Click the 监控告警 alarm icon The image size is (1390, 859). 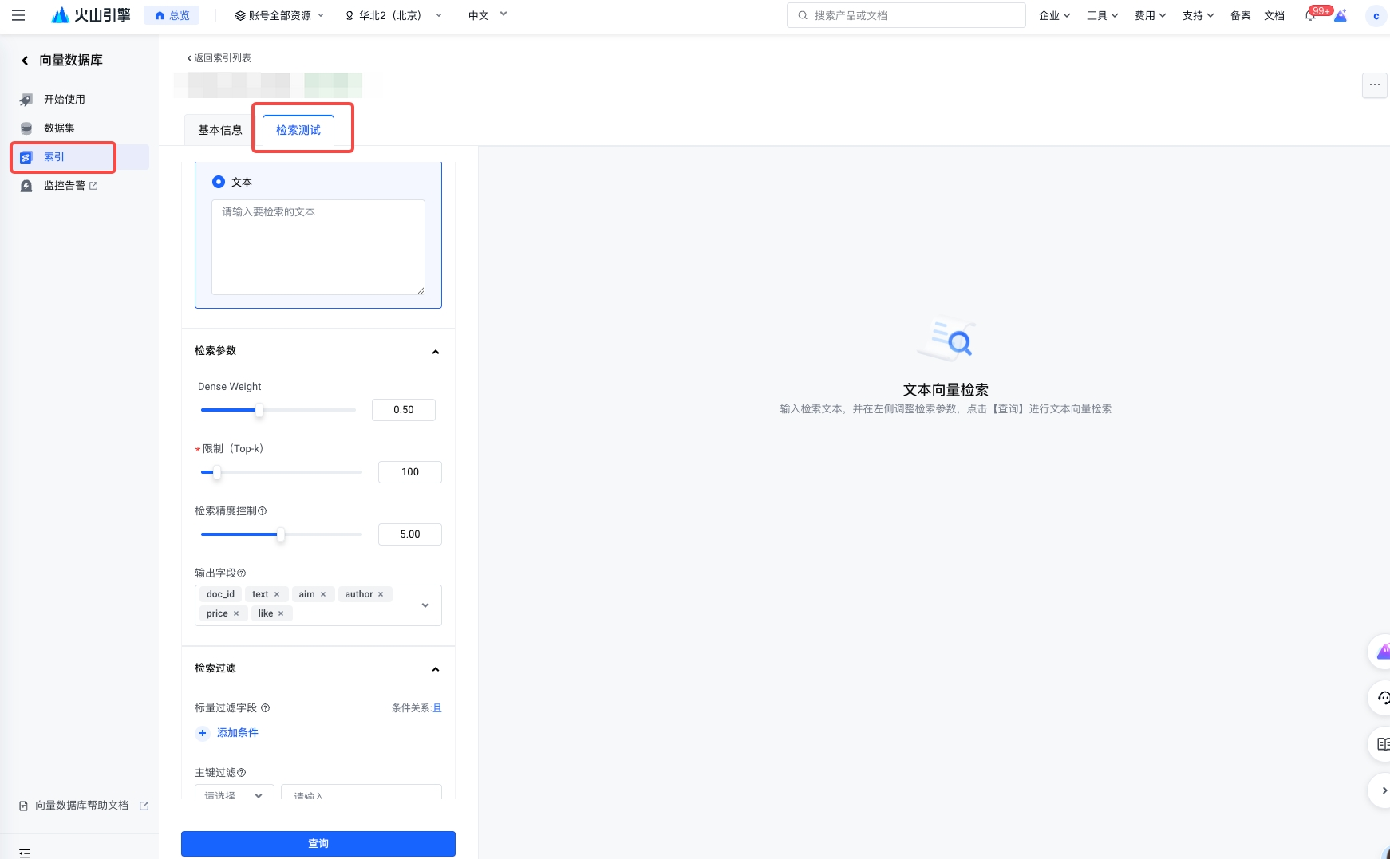[x=26, y=186]
